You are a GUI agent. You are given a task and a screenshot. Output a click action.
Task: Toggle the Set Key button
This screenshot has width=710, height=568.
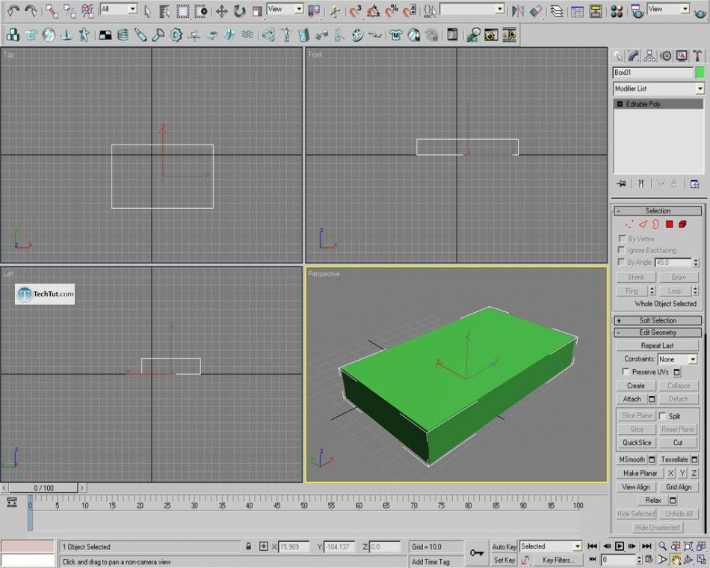pos(504,561)
